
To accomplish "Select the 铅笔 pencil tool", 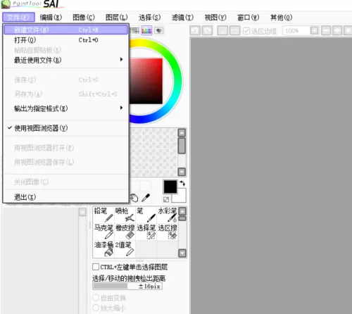I will click(x=103, y=215).
